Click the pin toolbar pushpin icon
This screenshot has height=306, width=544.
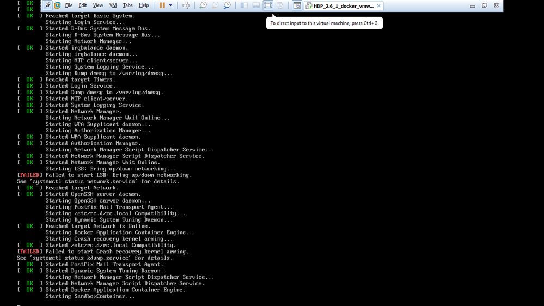coord(47,5)
